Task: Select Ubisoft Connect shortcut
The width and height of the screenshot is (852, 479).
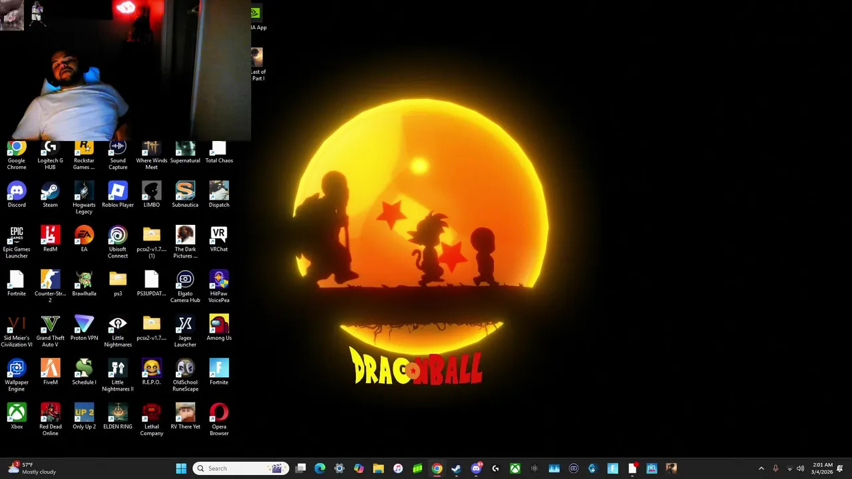Action: (x=118, y=242)
